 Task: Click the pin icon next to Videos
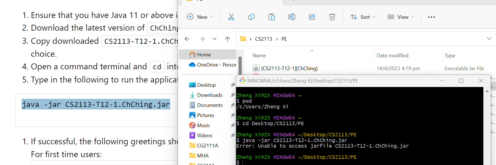tap(232, 136)
